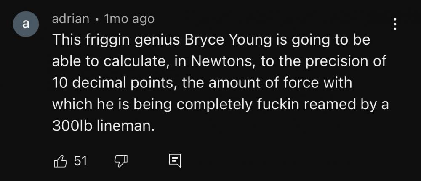Viewport: 421px width, 181px height.
Task: Open the three-dot more options menu
Action: (395, 24)
